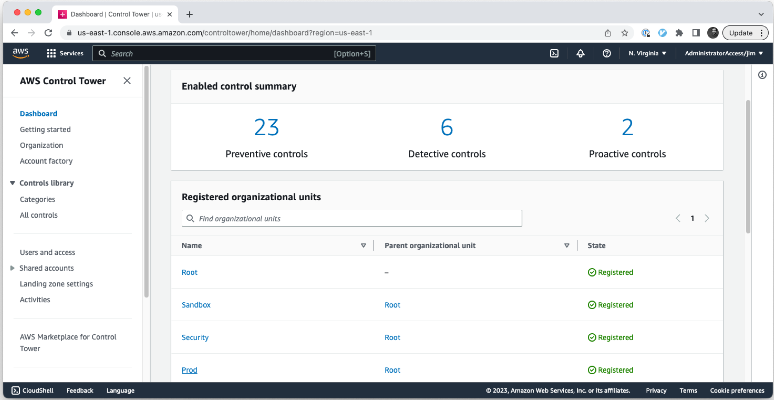Click the site lock icon in address bar
The image size is (774, 400).
[x=69, y=33]
